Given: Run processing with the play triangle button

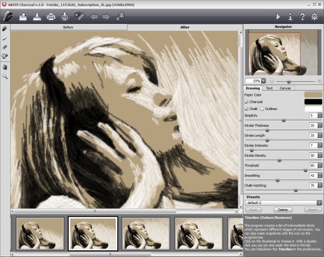Looking at the screenshot, I should pos(278,17).
